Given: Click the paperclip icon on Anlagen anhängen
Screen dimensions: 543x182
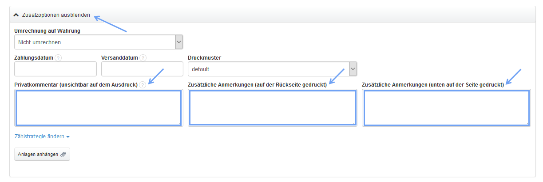Looking at the screenshot, I should pyautogui.click(x=63, y=154).
